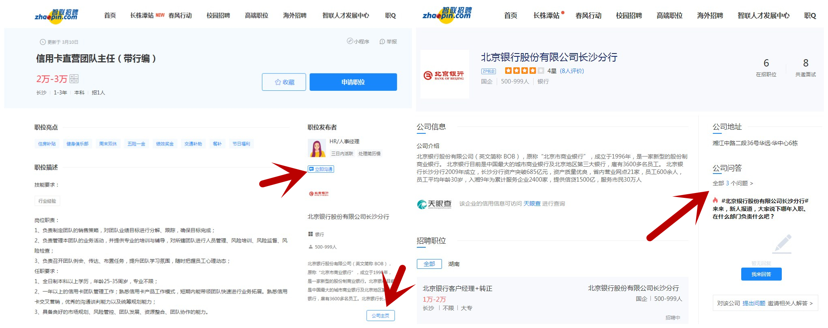This screenshot has width=828, height=328.
Task: Click the 三日内活跃 HR badge
Action: [x=342, y=154]
